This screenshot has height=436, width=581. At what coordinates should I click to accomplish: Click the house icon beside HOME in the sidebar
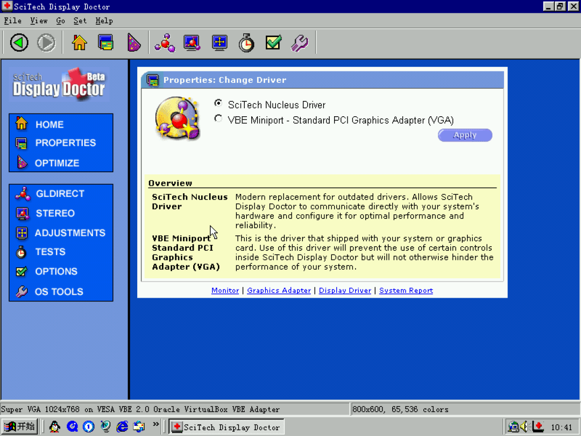[22, 123]
